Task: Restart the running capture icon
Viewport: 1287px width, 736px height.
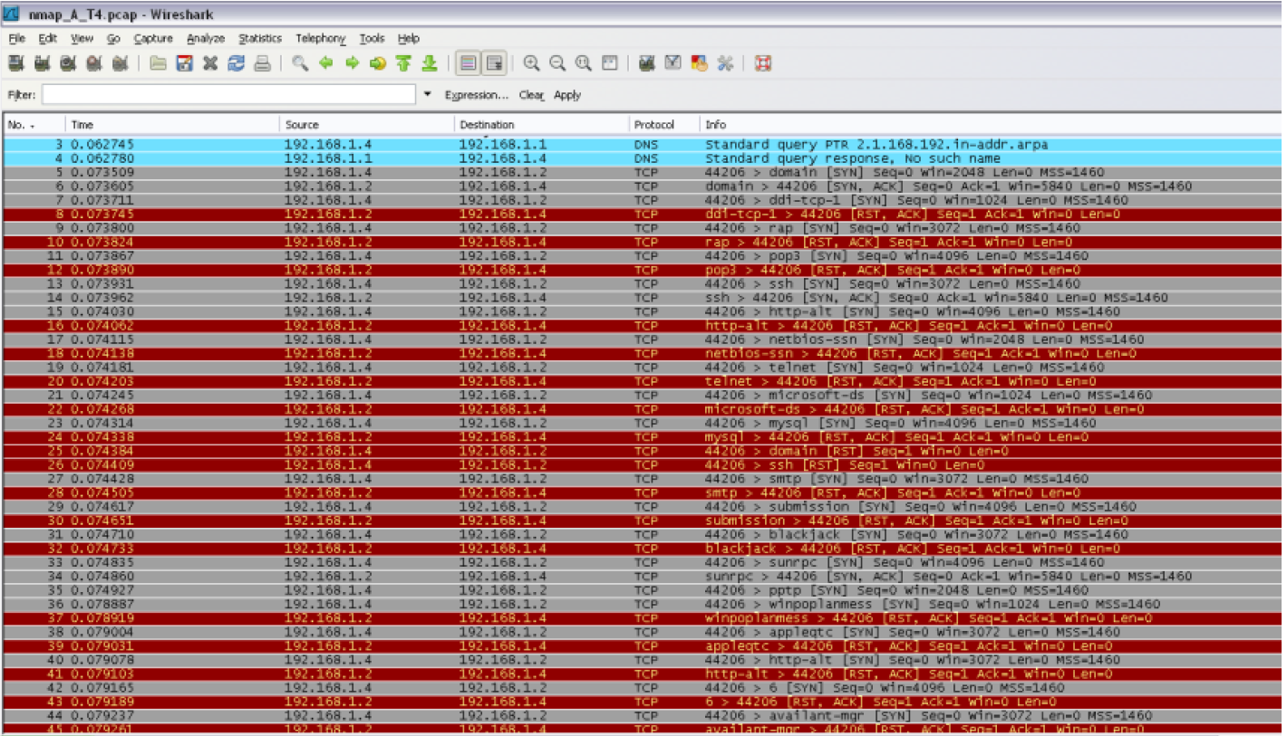Action: click(120, 63)
